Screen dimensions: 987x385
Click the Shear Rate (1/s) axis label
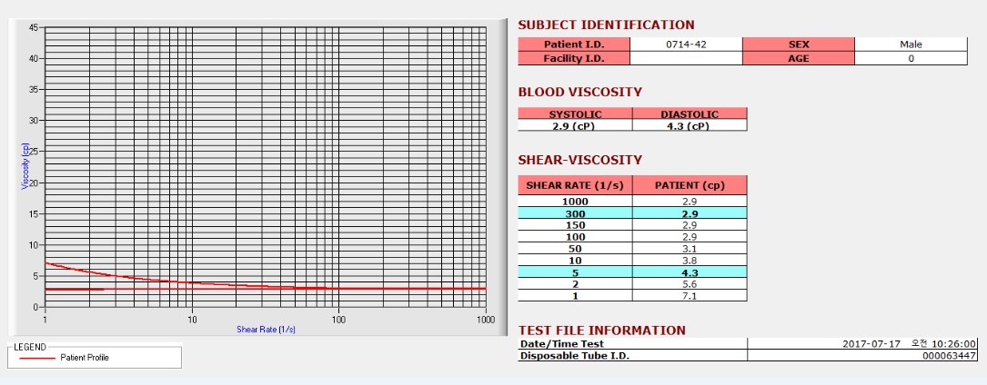pyautogui.click(x=266, y=329)
